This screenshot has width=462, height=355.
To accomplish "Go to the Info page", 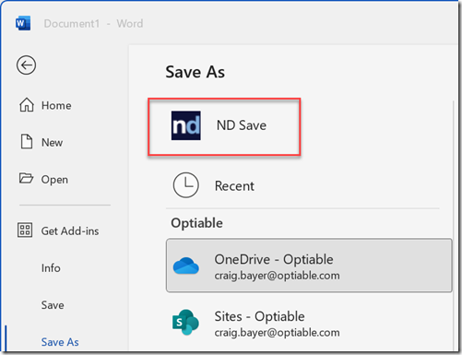I will 51,268.
